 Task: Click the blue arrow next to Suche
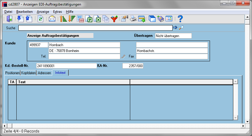point(175,27)
